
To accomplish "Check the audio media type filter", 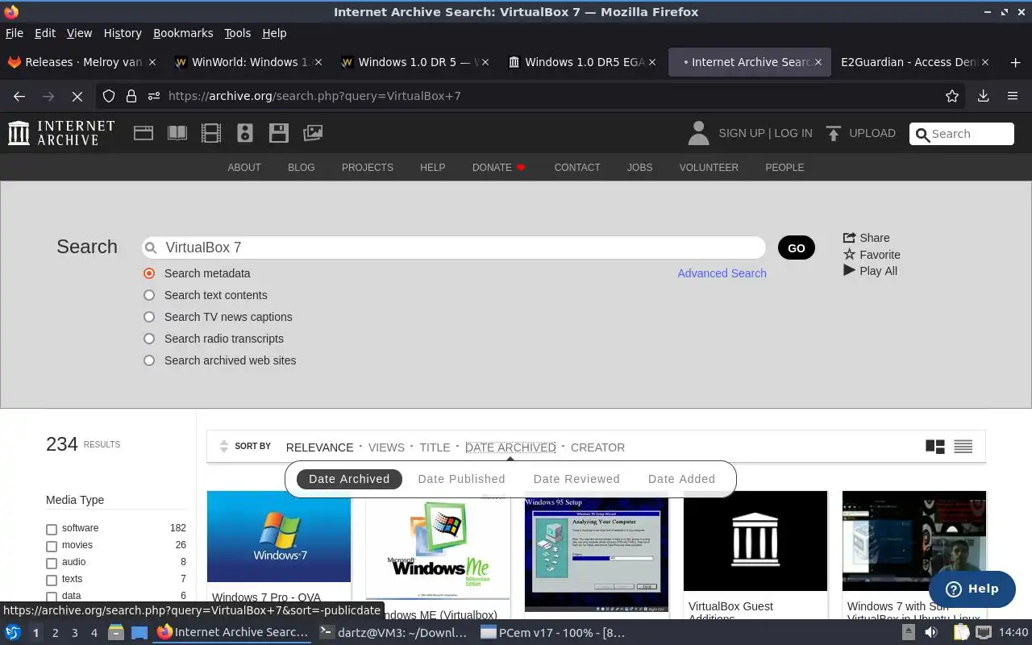I will tap(52, 564).
